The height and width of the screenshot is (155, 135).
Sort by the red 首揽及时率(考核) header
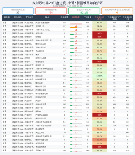point(99,18)
